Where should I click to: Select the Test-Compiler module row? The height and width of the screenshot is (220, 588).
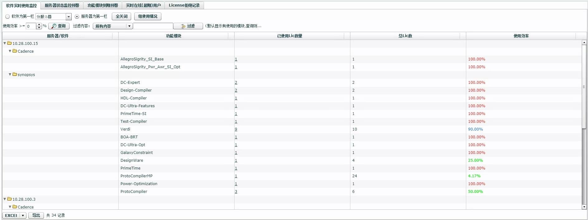[292, 122]
